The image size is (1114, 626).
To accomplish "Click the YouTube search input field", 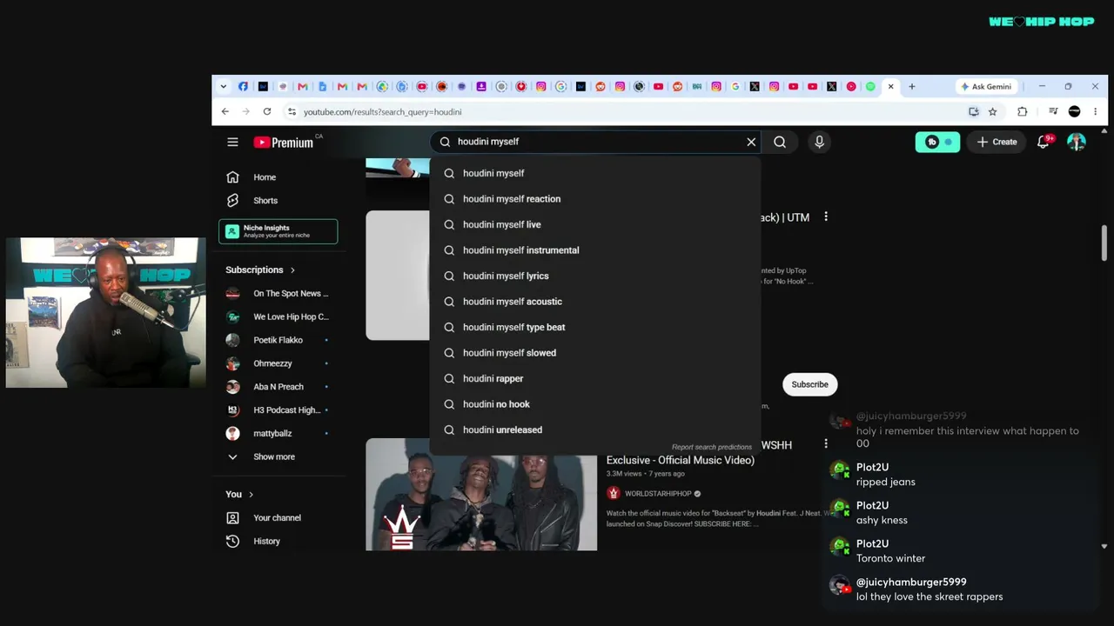I will (596, 142).
